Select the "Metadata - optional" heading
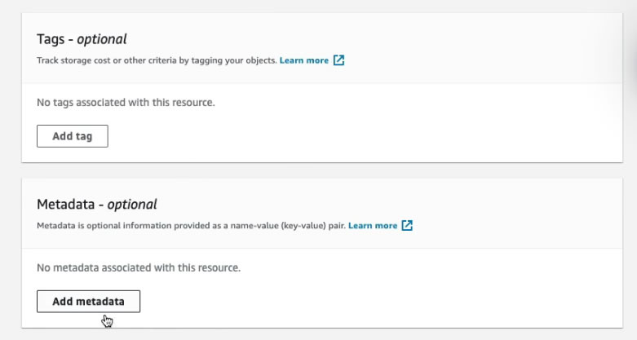The image size is (637, 340). (x=97, y=205)
